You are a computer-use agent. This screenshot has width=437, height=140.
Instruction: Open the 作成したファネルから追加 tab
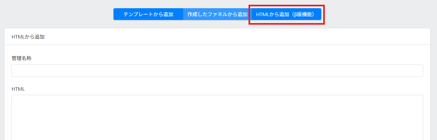click(x=217, y=14)
